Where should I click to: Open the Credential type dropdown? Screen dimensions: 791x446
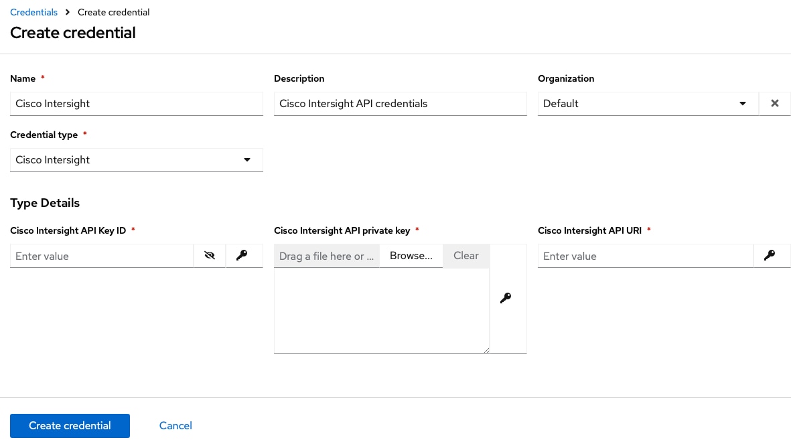click(136, 160)
